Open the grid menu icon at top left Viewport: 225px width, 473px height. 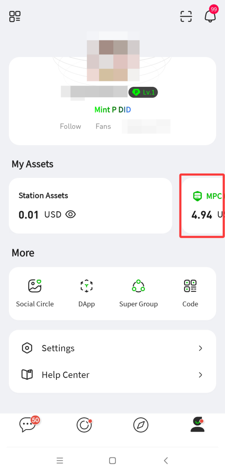coord(15,16)
